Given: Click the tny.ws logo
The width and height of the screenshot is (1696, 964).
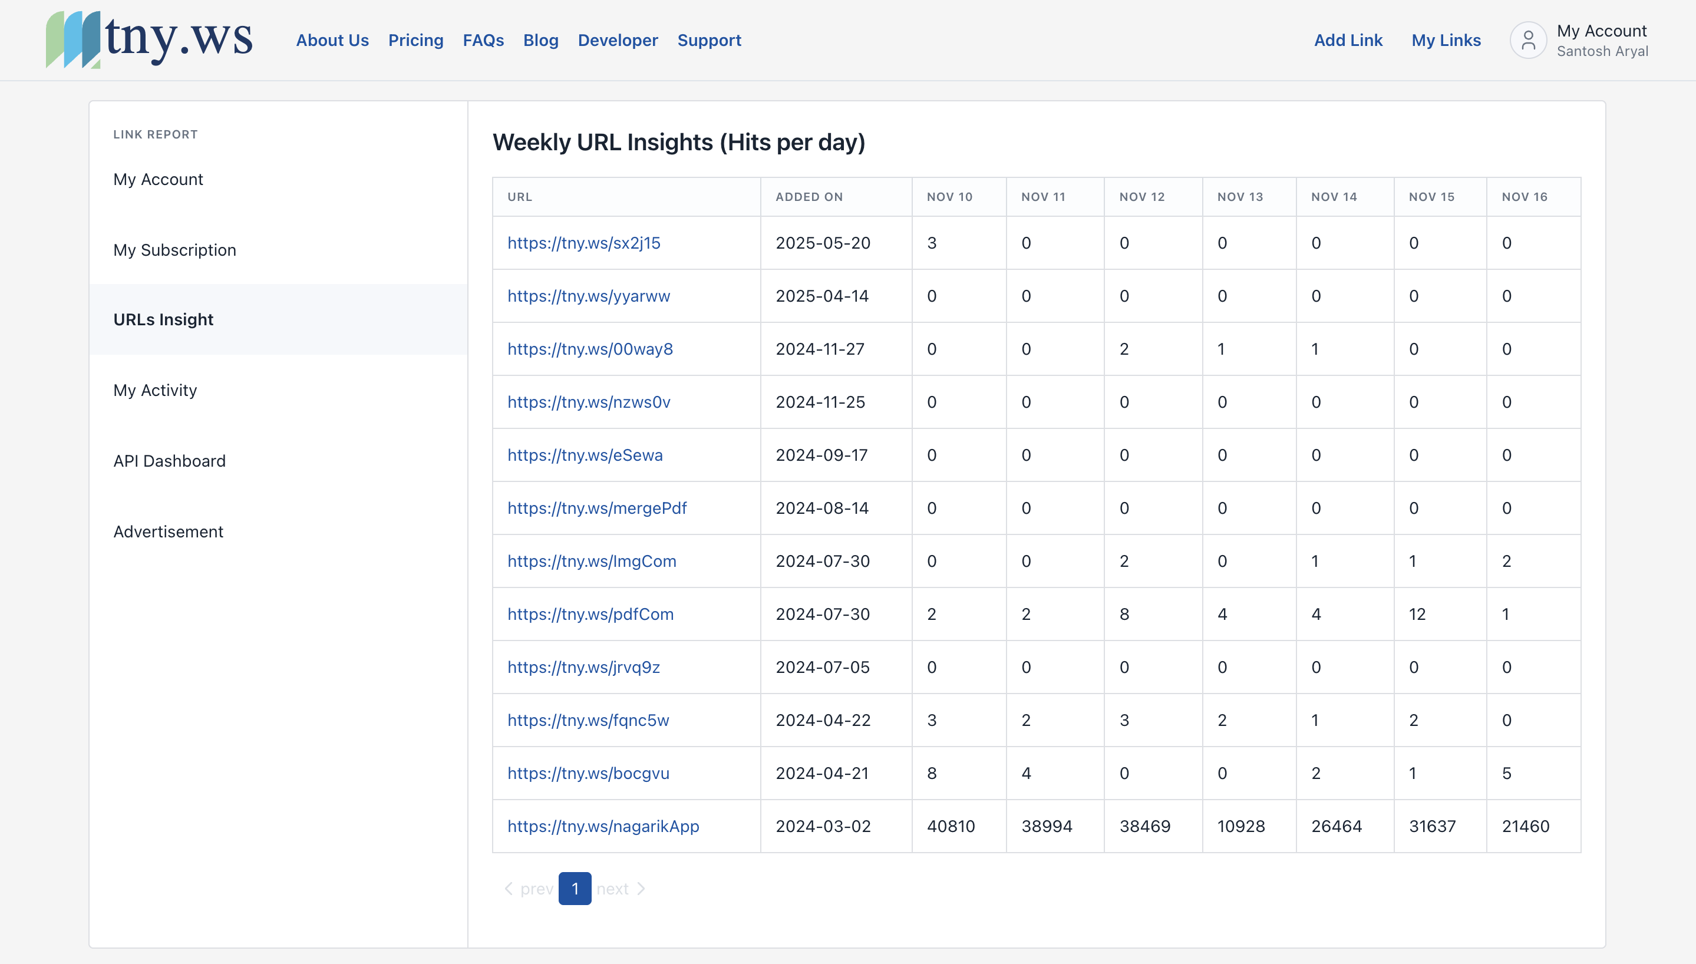Looking at the screenshot, I should point(150,39).
